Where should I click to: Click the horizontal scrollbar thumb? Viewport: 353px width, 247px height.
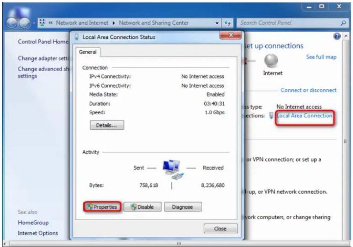click(179, 244)
